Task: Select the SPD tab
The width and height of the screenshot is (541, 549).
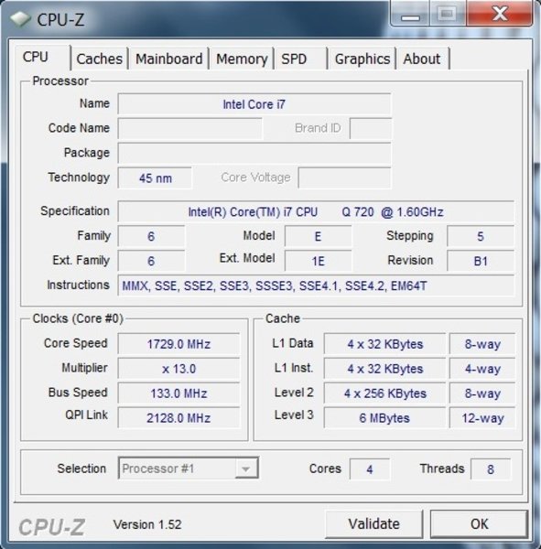Action: point(300,59)
